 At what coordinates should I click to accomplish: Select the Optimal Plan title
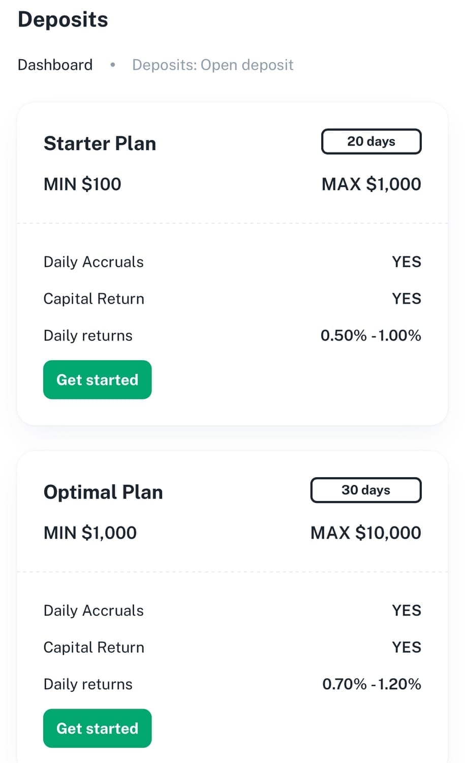(x=103, y=492)
